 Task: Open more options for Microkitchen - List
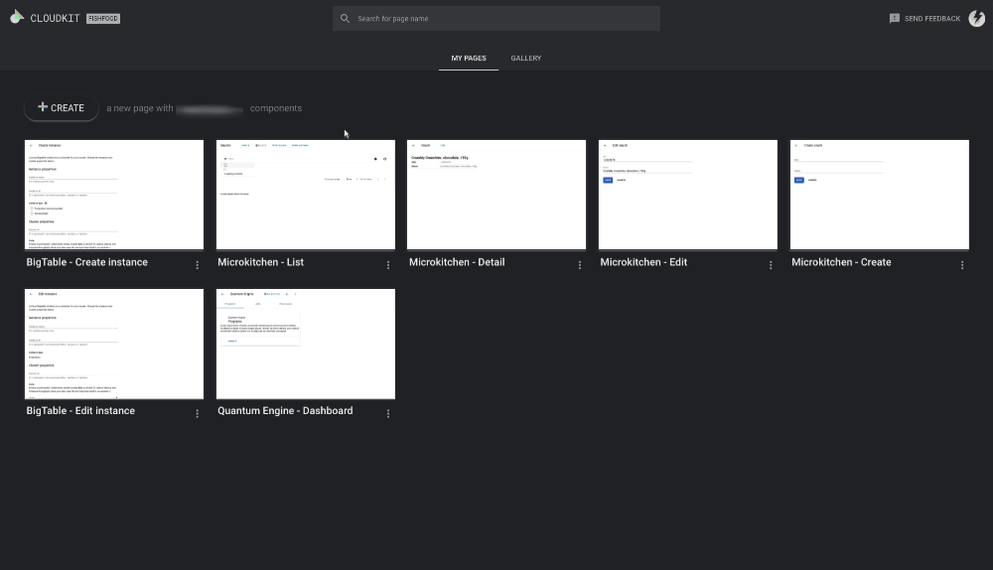click(388, 265)
